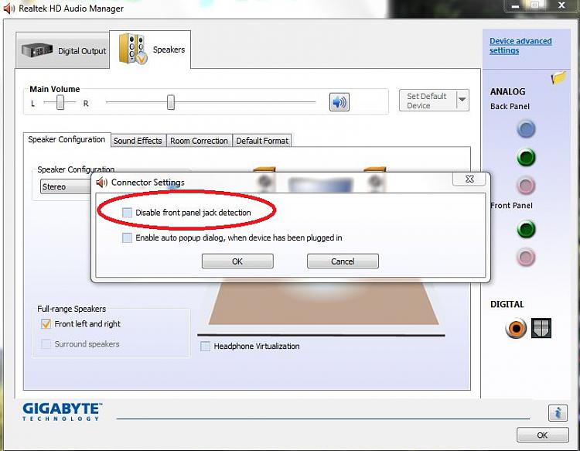Click the Realtek title bar speaker icon
This screenshot has width=580, height=451.
tap(9, 9)
